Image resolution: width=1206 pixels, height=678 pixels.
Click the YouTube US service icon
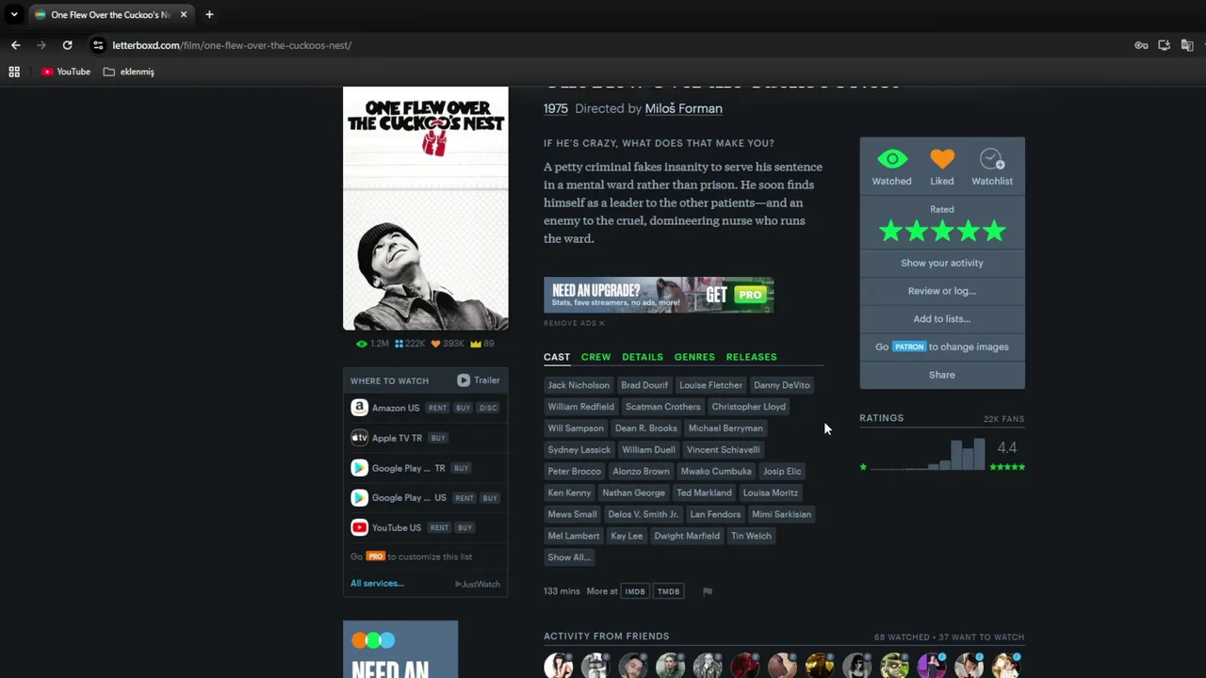point(359,527)
